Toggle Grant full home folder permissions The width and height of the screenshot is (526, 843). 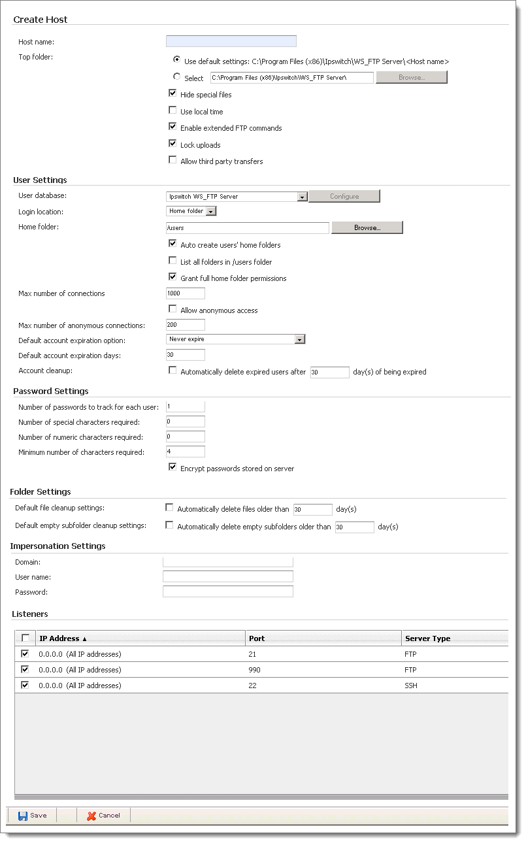pos(173,278)
